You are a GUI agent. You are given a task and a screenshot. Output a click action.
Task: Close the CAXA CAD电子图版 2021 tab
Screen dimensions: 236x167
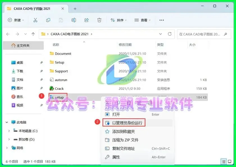point(63,9)
